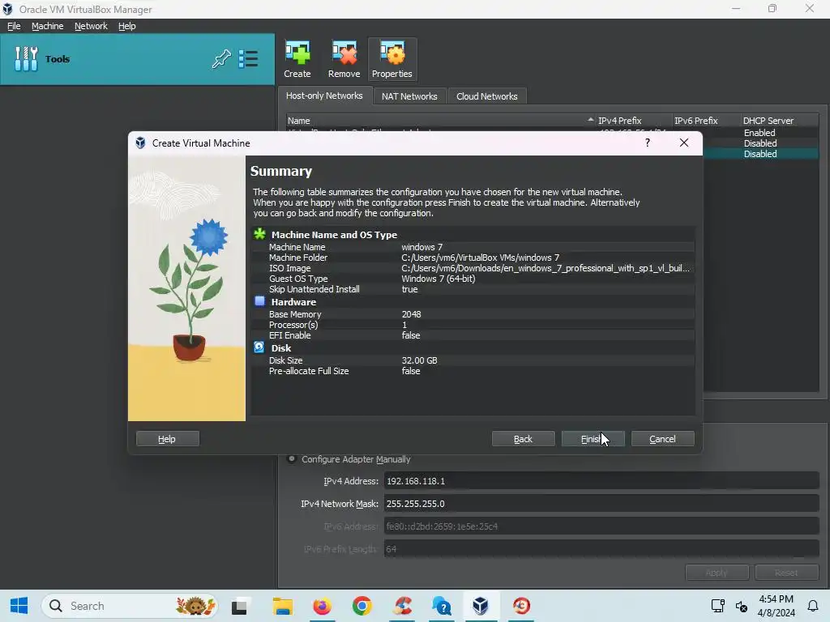Click the Apply button in network settings

[x=717, y=573]
